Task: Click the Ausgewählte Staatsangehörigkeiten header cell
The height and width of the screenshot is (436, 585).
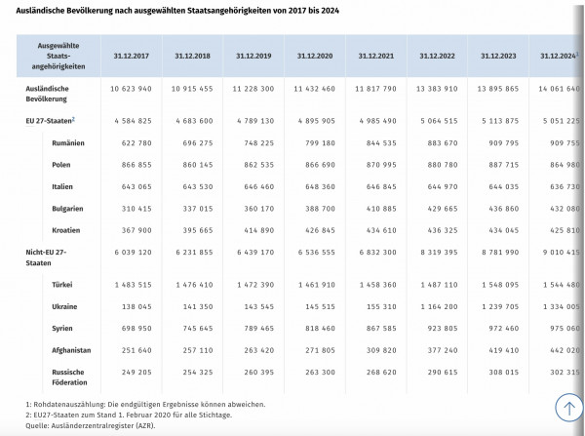Action: point(58,56)
